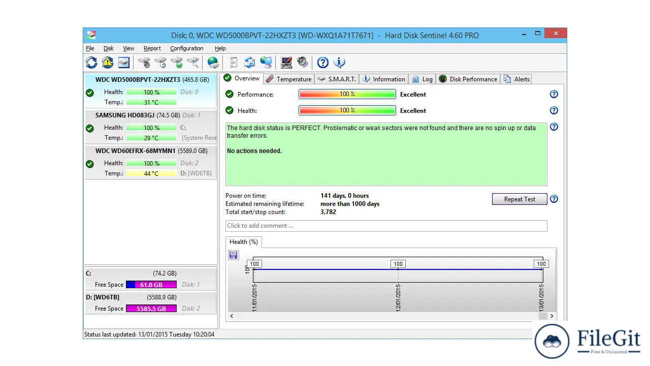Click the help icon next to Health bar

(x=554, y=110)
